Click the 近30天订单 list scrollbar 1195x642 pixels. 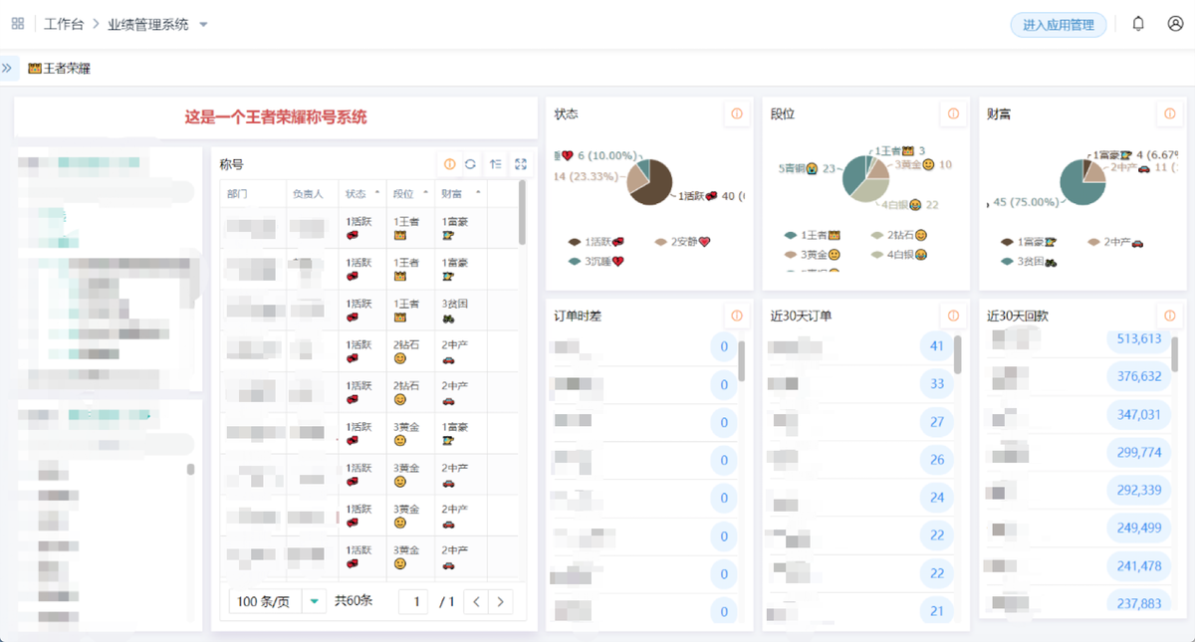958,354
